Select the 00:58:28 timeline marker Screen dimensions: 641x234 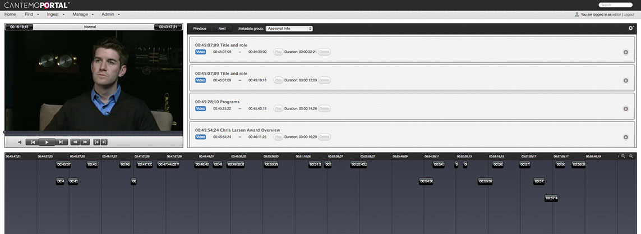(x=578, y=164)
